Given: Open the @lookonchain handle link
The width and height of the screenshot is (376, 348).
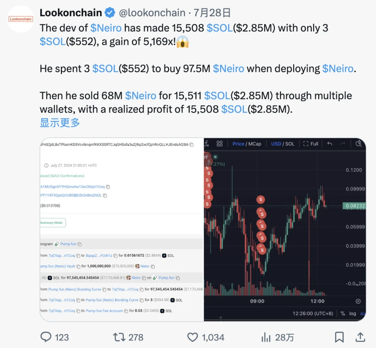Looking at the screenshot, I should point(152,13).
